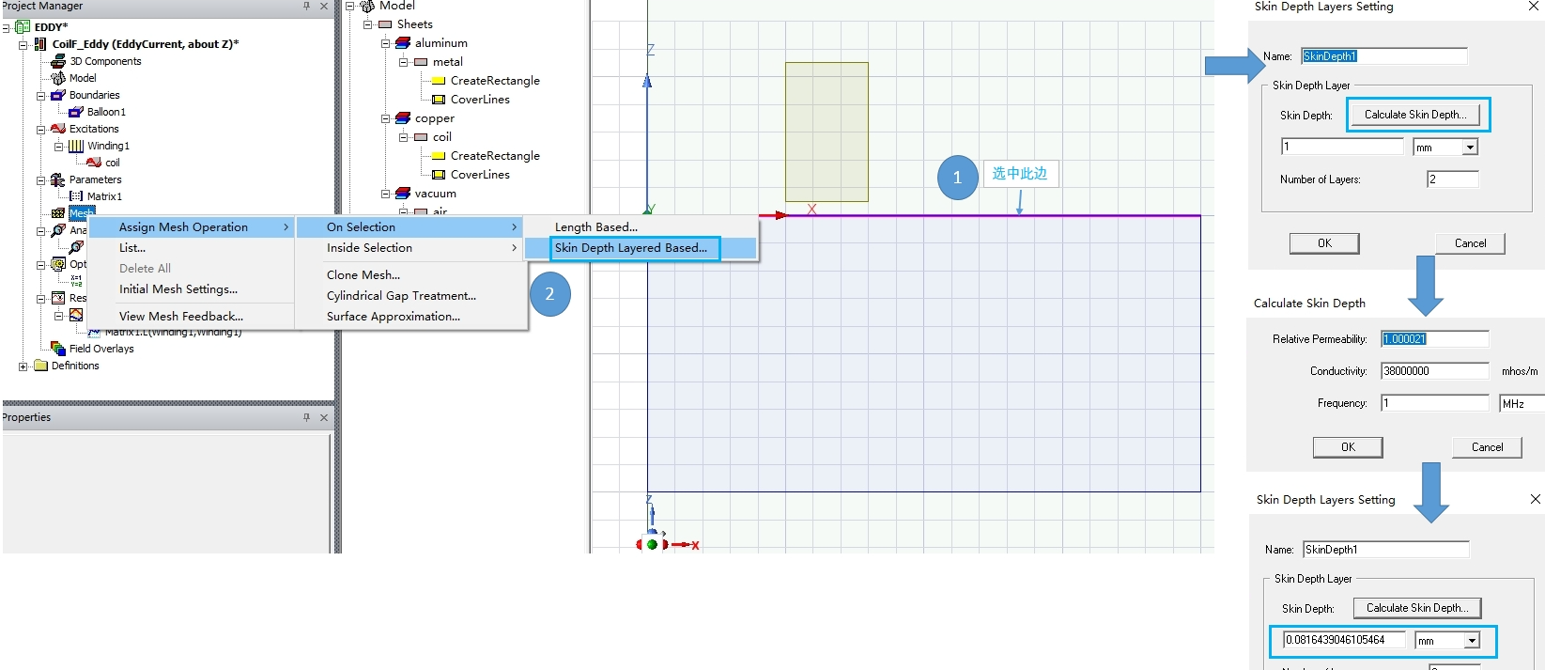Screen dimensions: 1545x670
Task: Cancel the Calculate Skin Depth dialog
Action: pos(1487,447)
